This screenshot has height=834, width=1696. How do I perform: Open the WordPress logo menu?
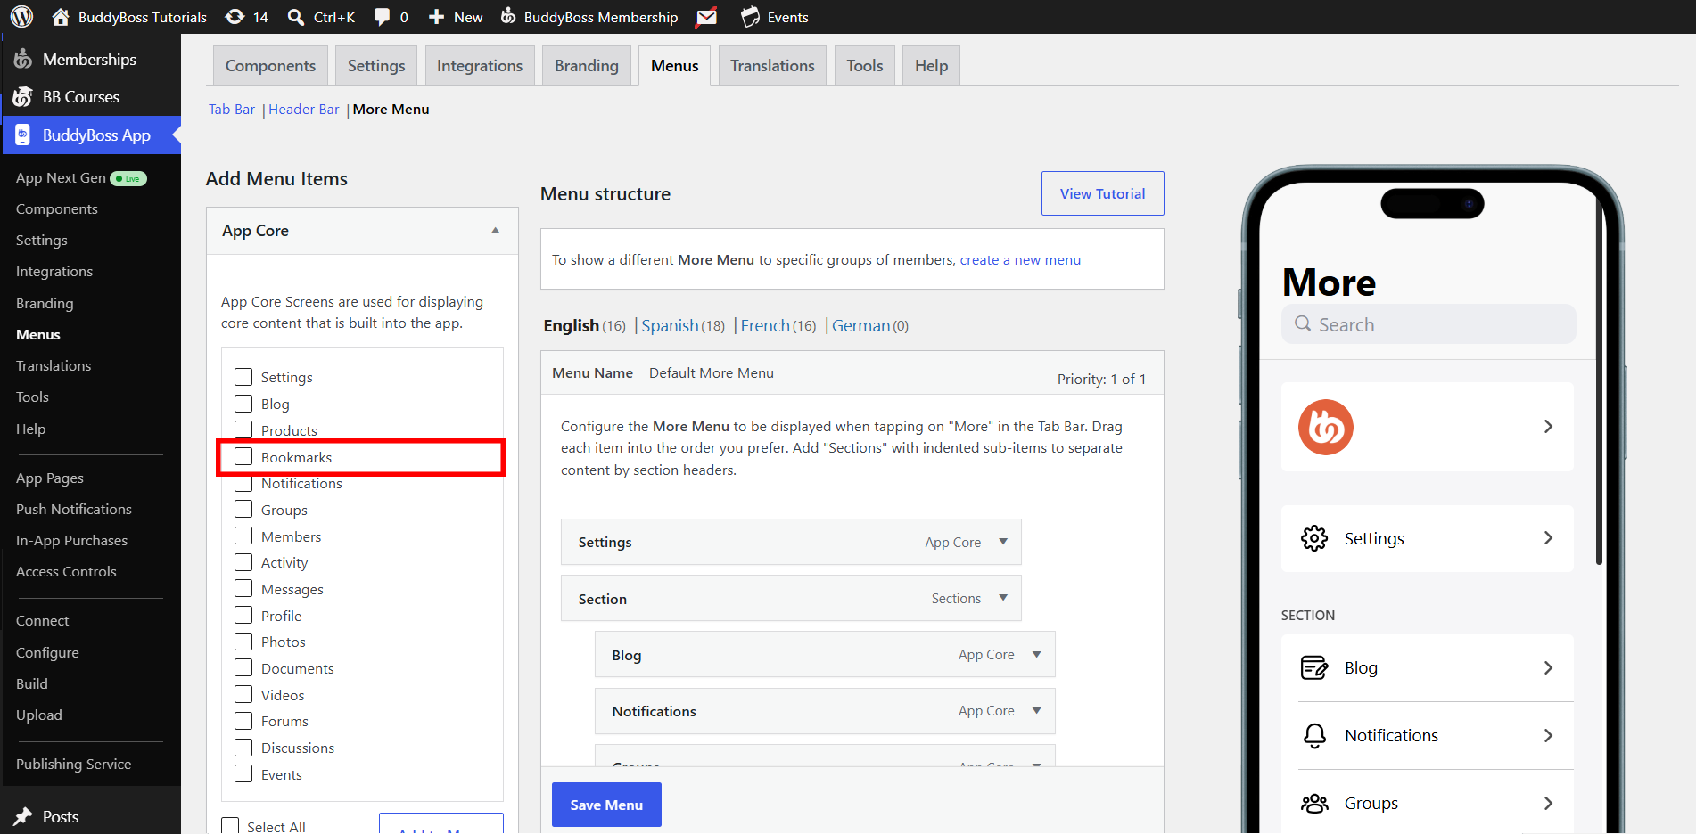point(21,17)
